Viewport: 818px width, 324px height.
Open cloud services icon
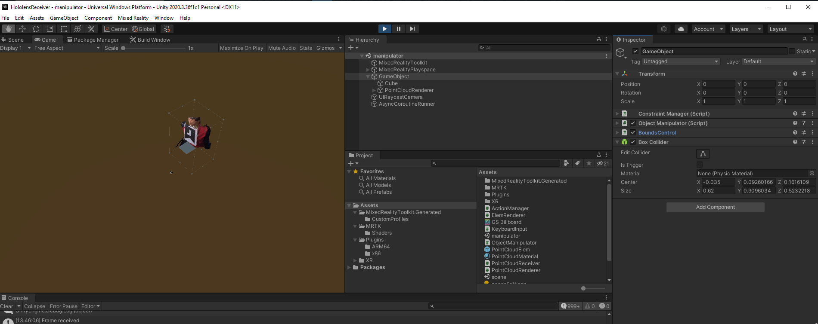[x=681, y=29]
